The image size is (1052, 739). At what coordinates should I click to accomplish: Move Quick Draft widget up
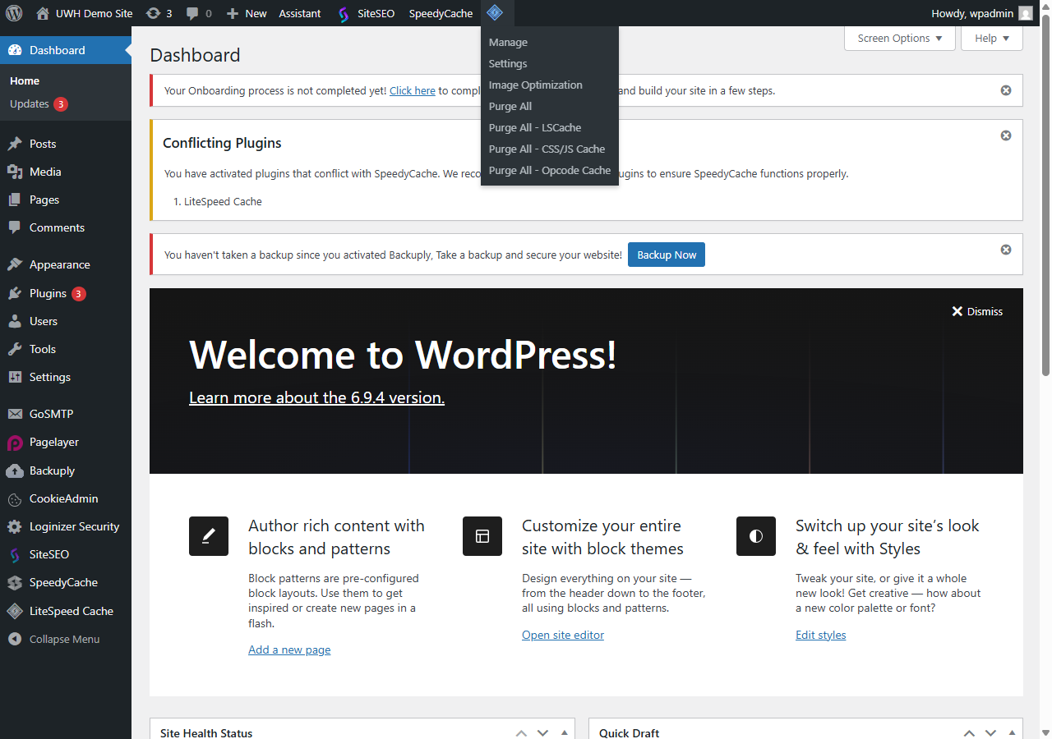tap(969, 732)
